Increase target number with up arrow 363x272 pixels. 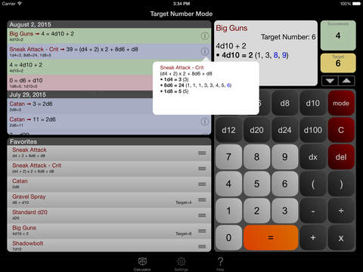[x=346, y=81]
